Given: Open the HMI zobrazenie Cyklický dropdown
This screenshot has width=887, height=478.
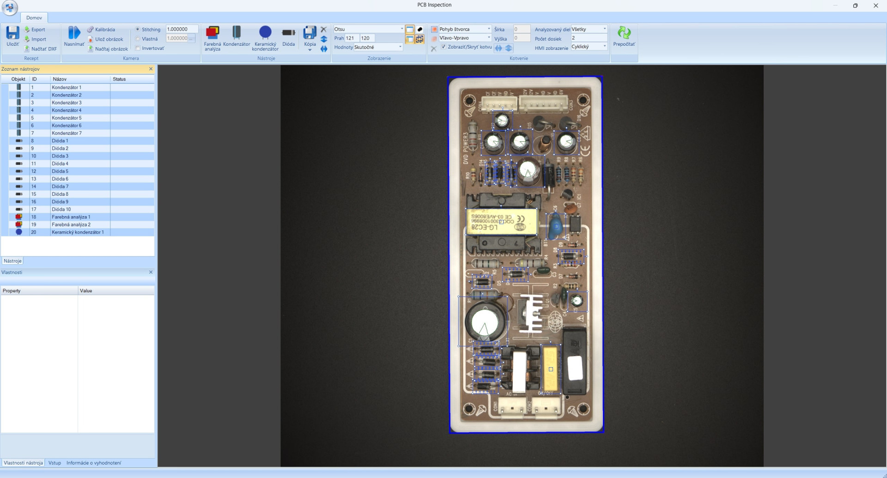Looking at the screenshot, I should 604,47.
